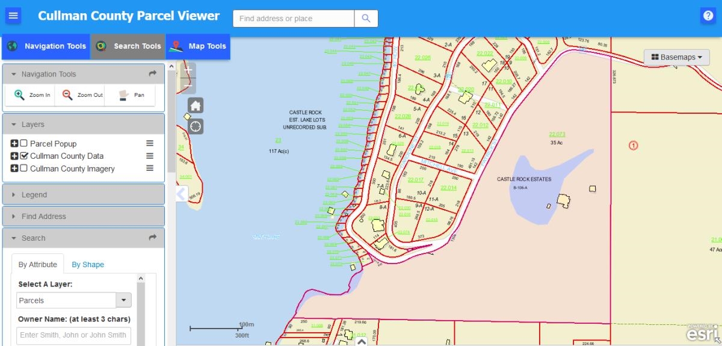Click the locate my position button
Viewport: 722px width, 346px height.
[x=196, y=126]
